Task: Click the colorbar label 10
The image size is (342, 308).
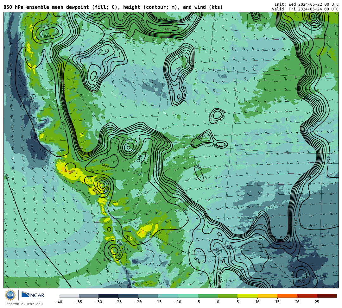Action: (x=257, y=302)
